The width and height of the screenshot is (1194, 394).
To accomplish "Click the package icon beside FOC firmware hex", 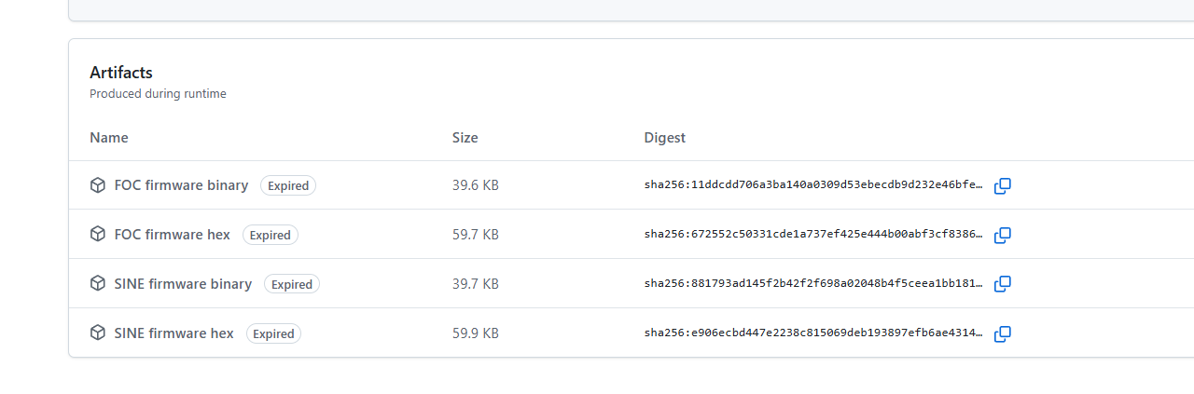I will pyautogui.click(x=98, y=235).
